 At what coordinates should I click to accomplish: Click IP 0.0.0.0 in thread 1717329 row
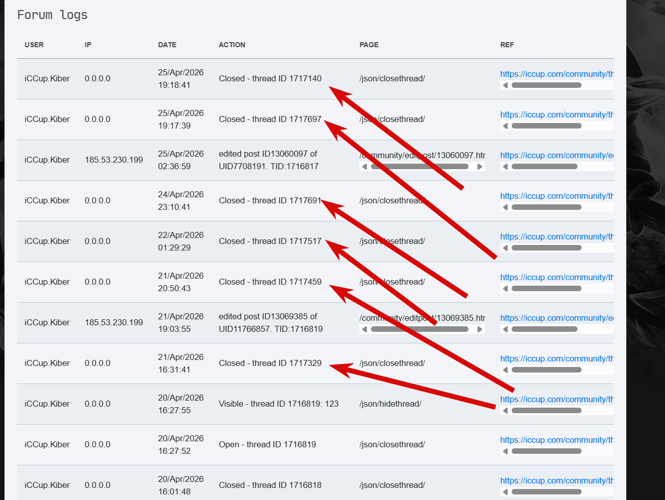click(x=98, y=363)
